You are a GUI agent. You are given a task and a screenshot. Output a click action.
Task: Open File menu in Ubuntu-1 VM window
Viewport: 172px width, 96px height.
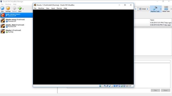35,8
